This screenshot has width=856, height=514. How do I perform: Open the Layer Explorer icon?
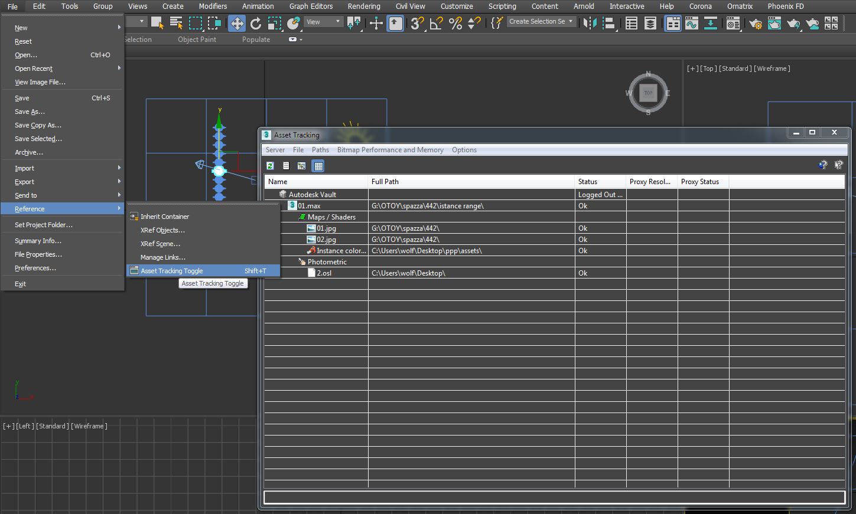(x=650, y=23)
